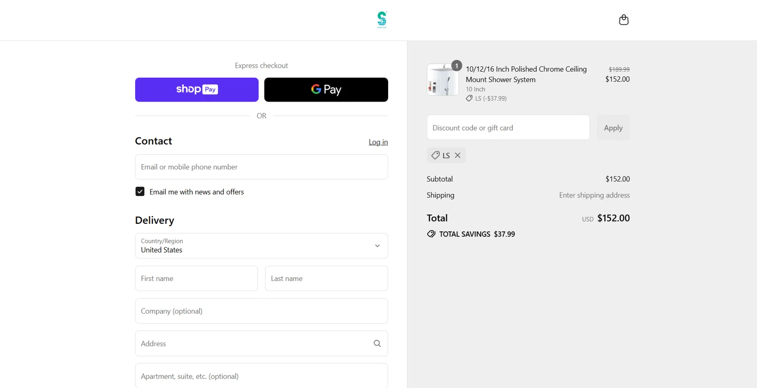Screen dimensions: 757x388
Task: Remove the LS discount code tag
Action: (x=458, y=156)
